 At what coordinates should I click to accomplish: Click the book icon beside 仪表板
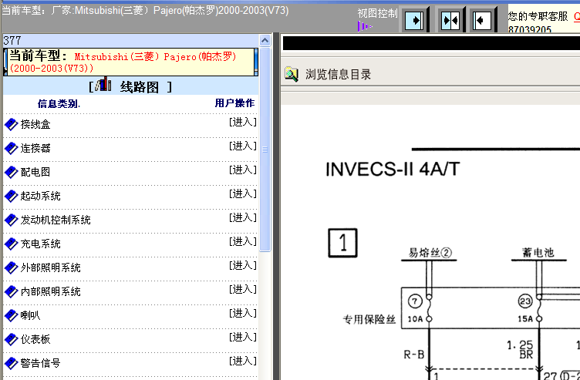click(x=11, y=339)
